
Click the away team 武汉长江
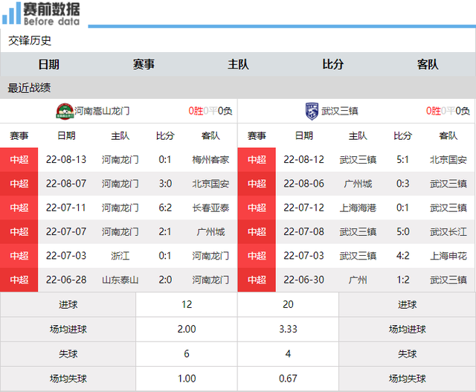click(448, 231)
